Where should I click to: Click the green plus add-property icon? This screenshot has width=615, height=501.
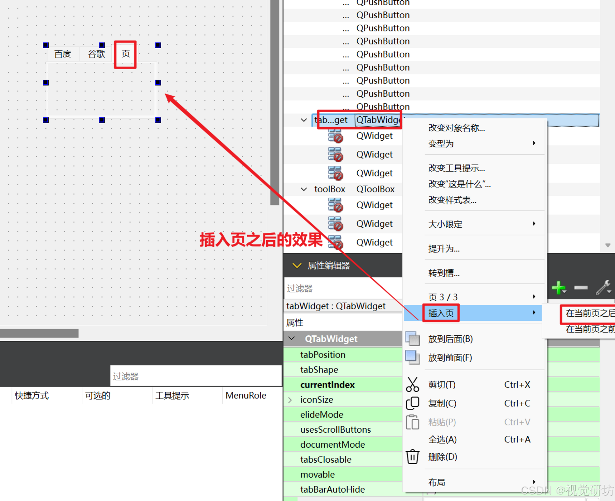pos(558,287)
